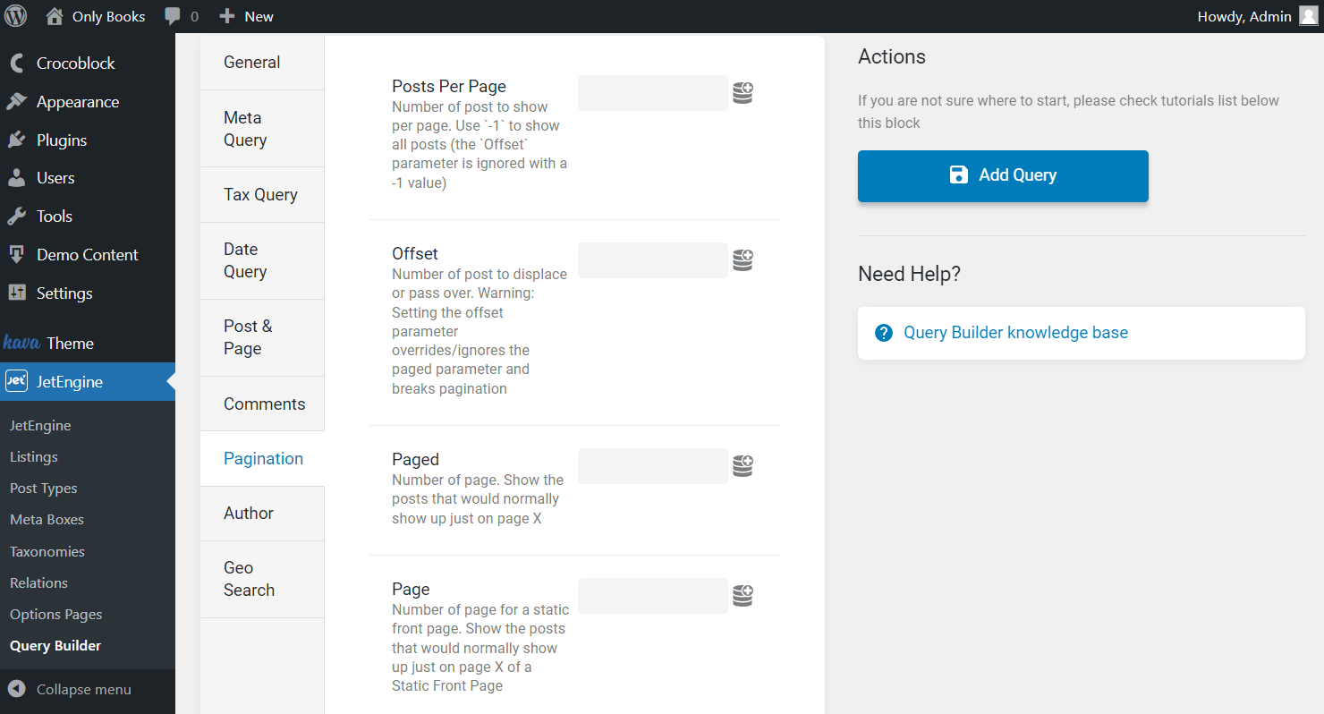Click the Crocoblock sidebar icon
Screen dimensions: 1324x714
[16, 64]
